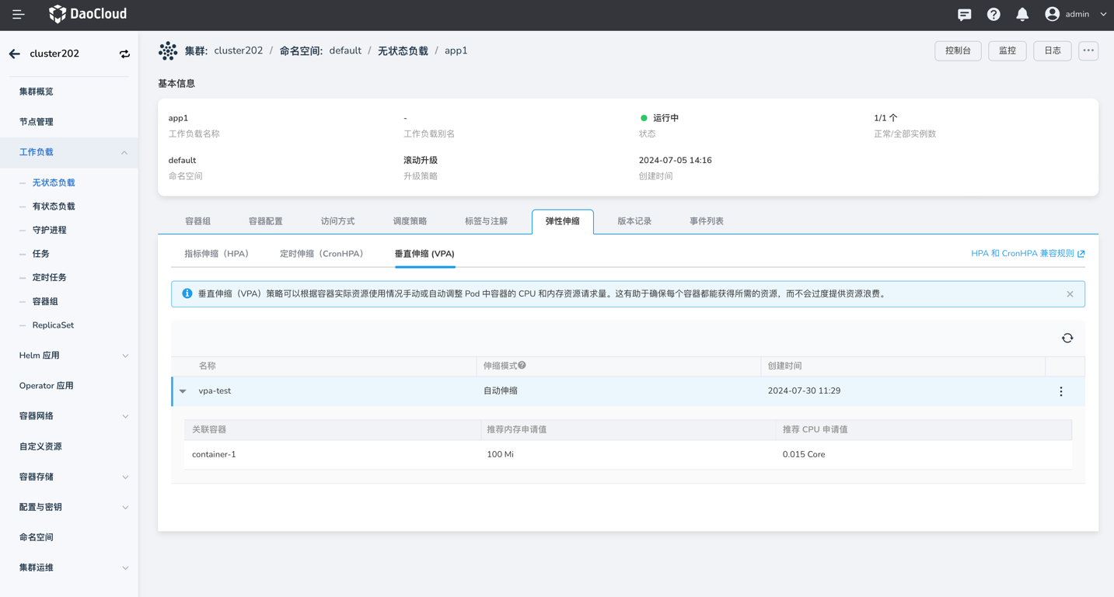
Task: Click the switch cluster icon beside cluster202
Action: [124, 54]
